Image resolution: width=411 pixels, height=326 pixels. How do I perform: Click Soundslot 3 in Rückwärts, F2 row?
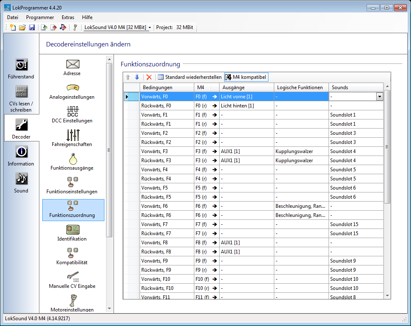[x=356, y=142]
